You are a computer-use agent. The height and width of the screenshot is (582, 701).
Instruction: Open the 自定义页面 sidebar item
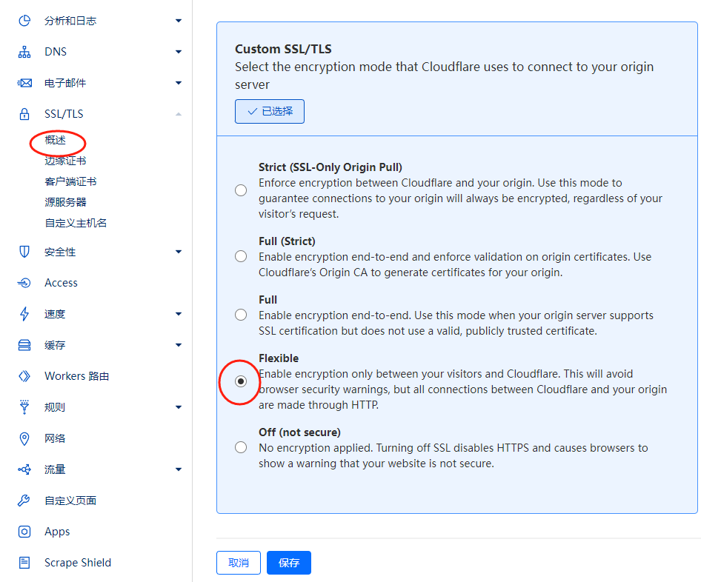[x=70, y=501]
